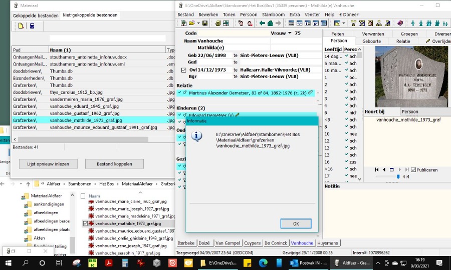Open Microsoft Edge from the taskbar
This screenshot has height=270, width=451.
point(263,263)
